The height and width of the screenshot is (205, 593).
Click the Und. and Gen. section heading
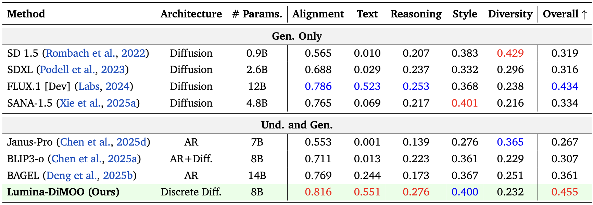[x=297, y=125]
